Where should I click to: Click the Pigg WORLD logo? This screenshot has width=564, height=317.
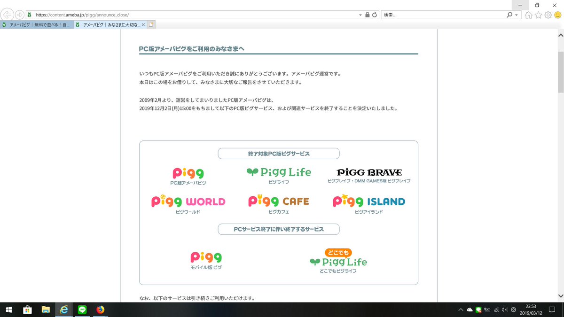point(188,201)
